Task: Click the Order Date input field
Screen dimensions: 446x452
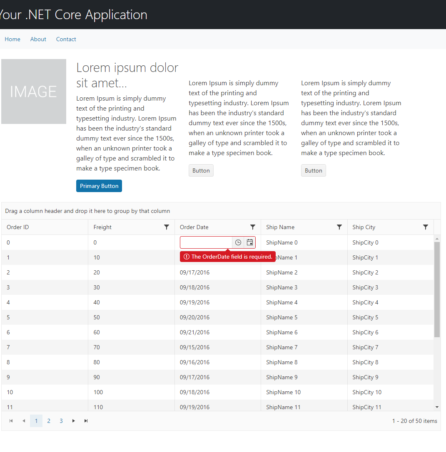Action: (206, 242)
